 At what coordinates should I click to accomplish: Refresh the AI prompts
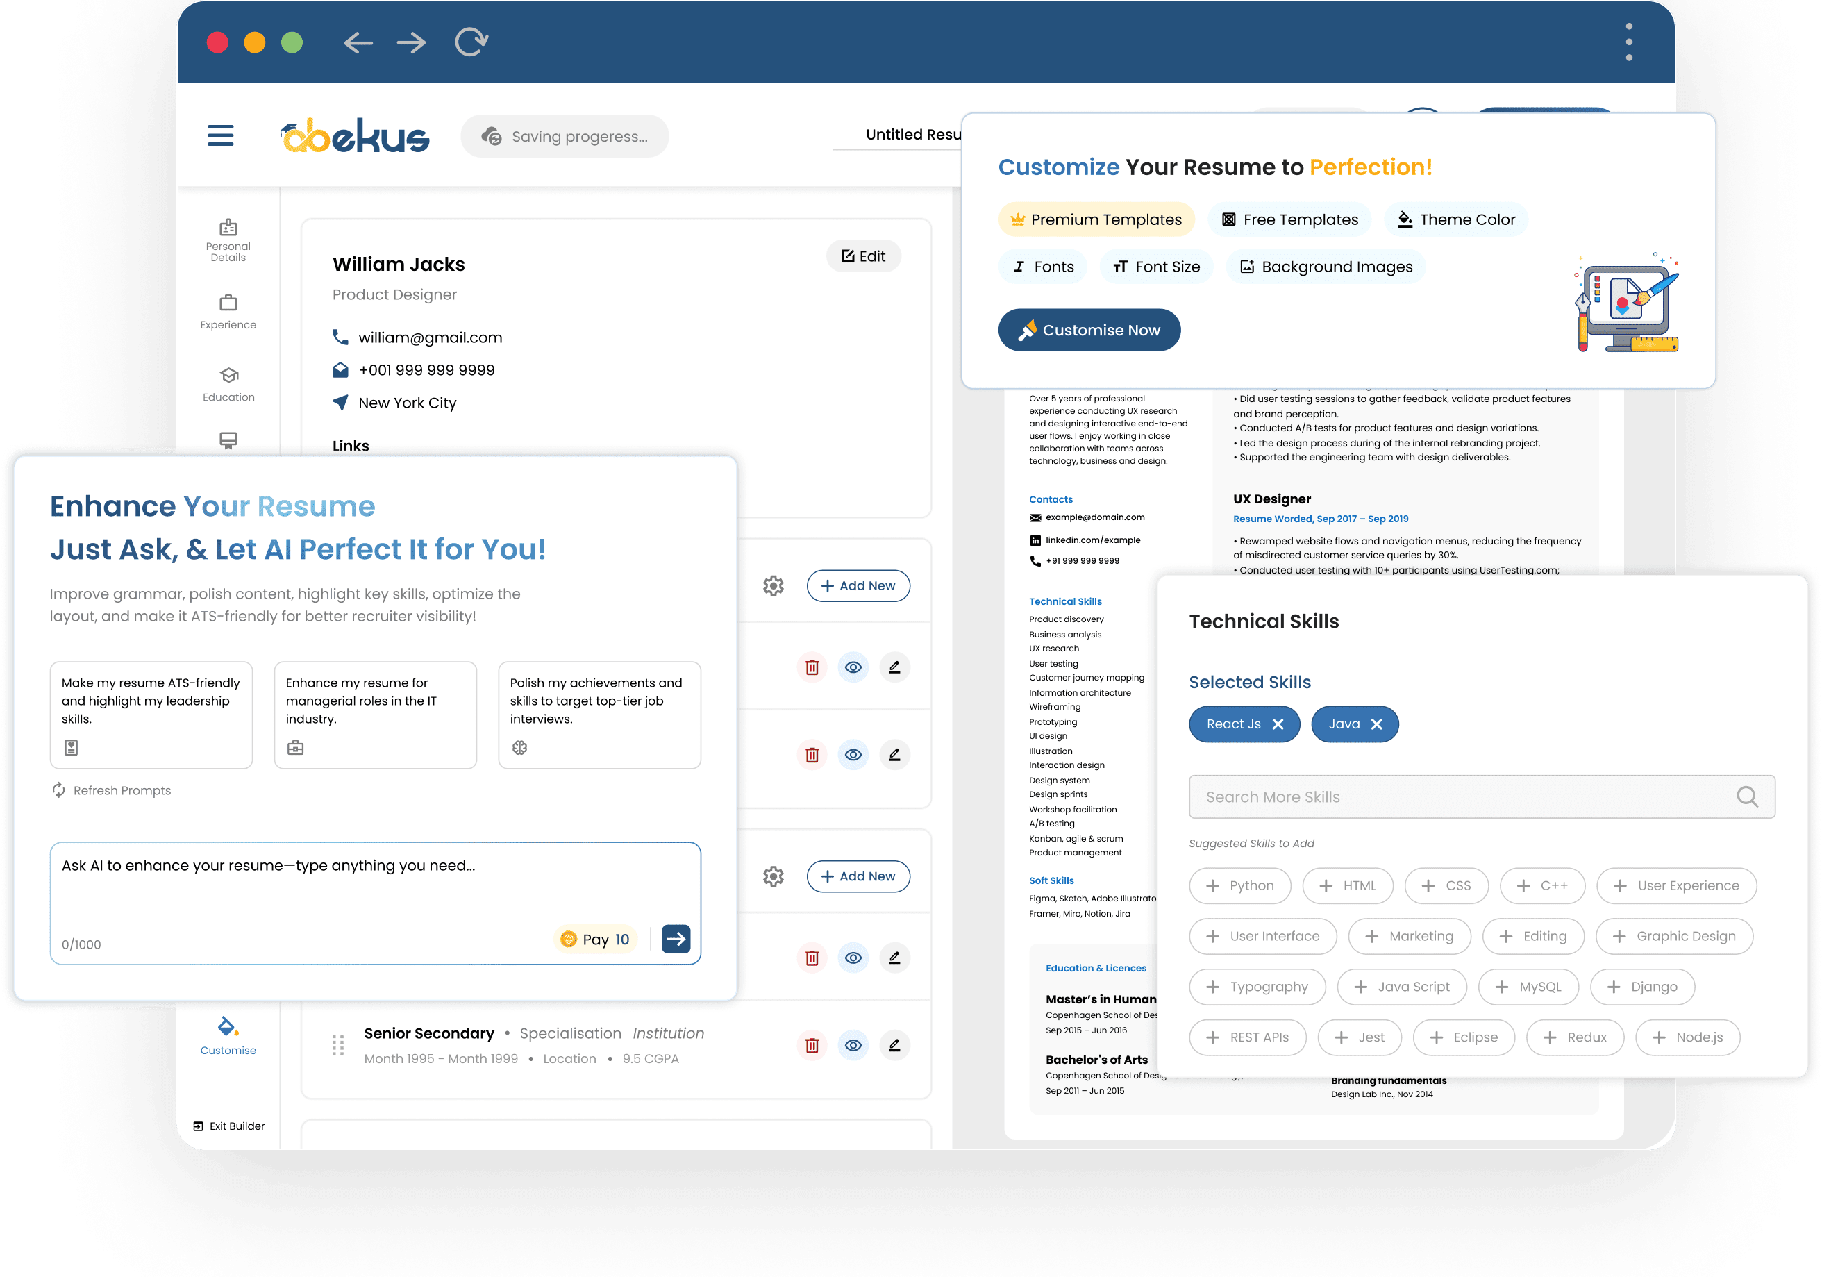pyautogui.click(x=111, y=790)
